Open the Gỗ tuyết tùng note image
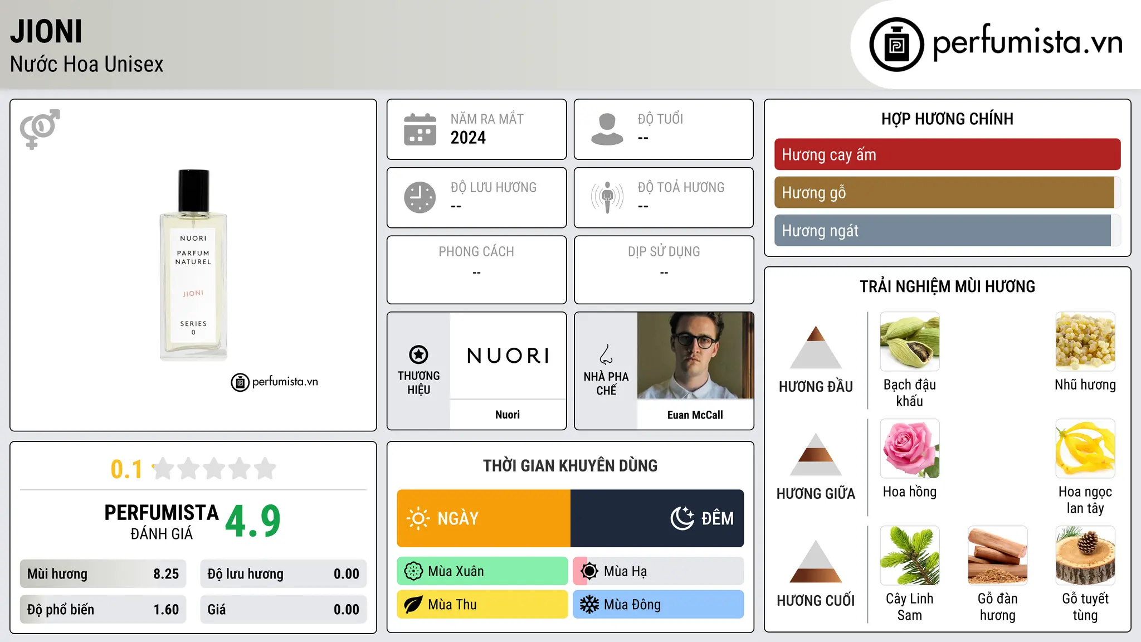This screenshot has height=642, width=1141. click(x=1085, y=556)
